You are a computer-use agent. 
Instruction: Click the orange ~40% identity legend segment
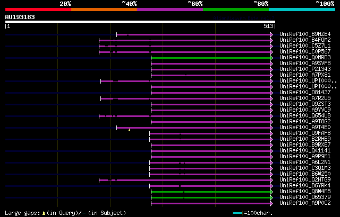[104, 10]
